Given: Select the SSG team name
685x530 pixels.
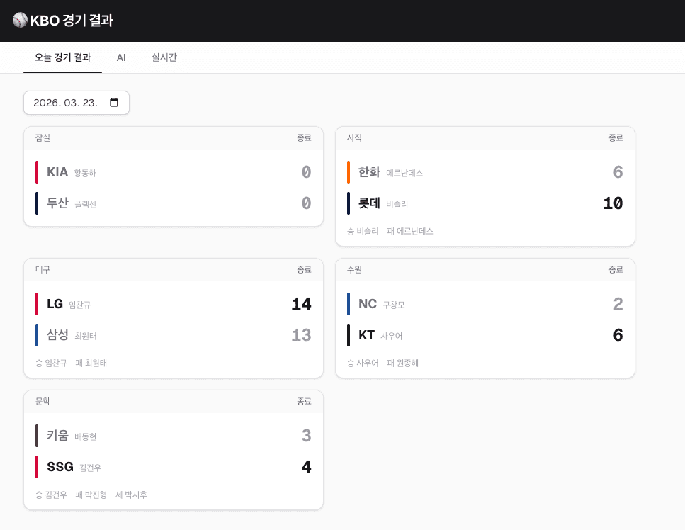Looking at the screenshot, I should click(60, 467).
